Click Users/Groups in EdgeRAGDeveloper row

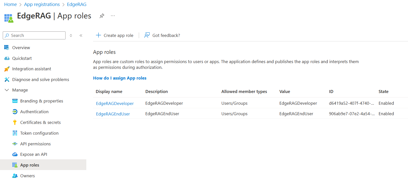tap(234, 103)
